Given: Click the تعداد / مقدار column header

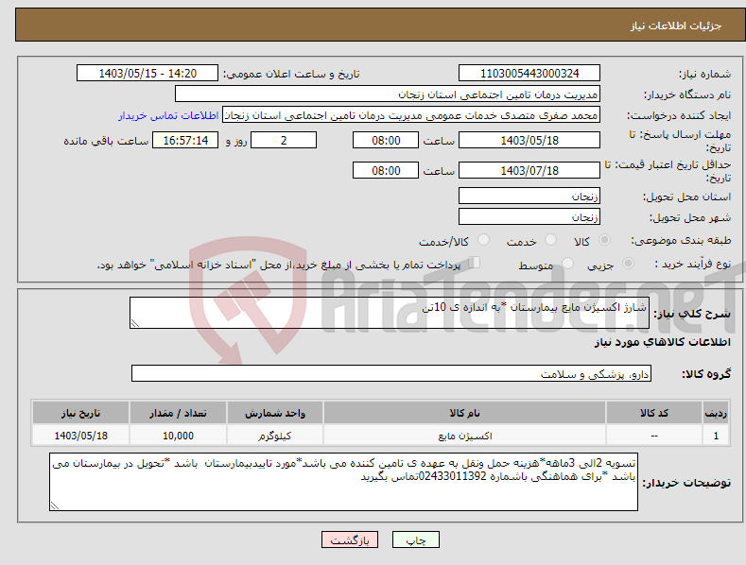Looking at the screenshot, I should point(178,413).
